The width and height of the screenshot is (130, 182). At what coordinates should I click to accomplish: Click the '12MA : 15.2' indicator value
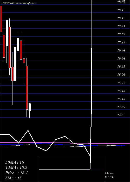coord(17,168)
